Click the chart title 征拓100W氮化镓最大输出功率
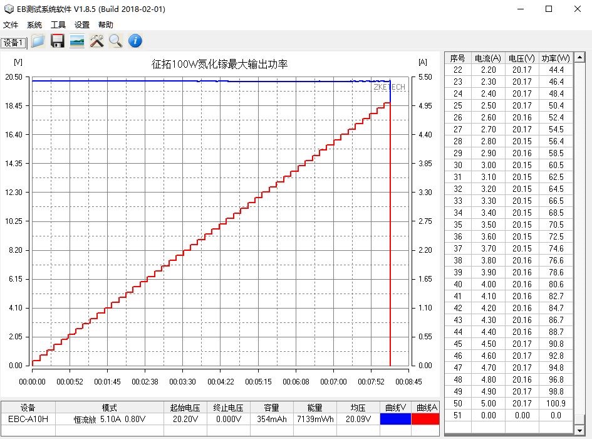The height and width of the screenshot is (439, 592). (x=219, y=64)
